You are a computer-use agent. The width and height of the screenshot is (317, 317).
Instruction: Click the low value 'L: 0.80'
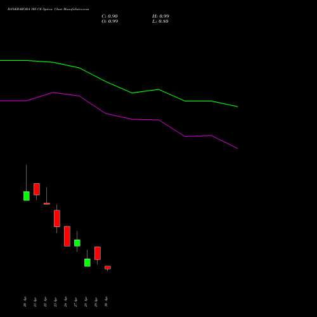(160, 21)
